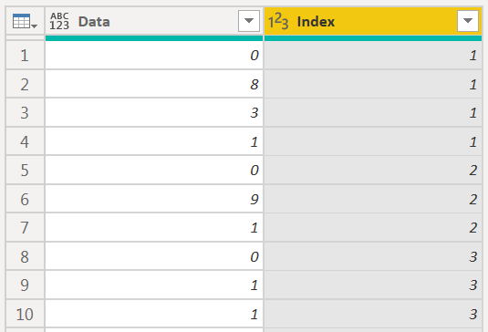Select the Index column header
The height and width of the screenshot is (332, 488).
pyautogui.click(x=373, y=21)
